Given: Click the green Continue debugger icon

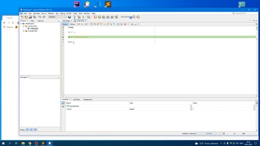Looking at the screenshot, I should [99, 17].
